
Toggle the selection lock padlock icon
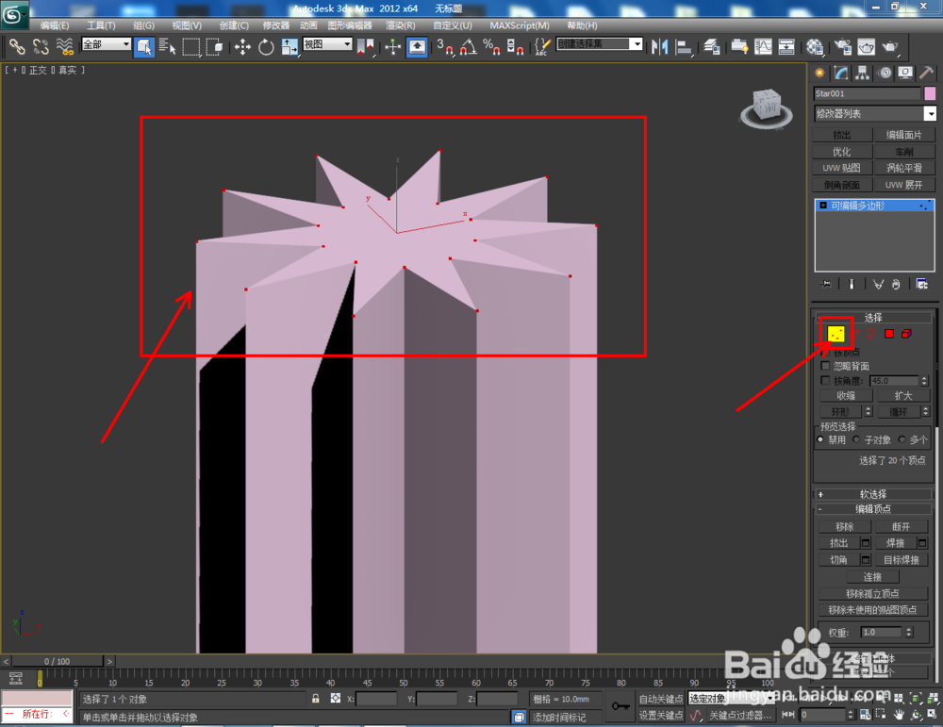(x=315, y=698)
